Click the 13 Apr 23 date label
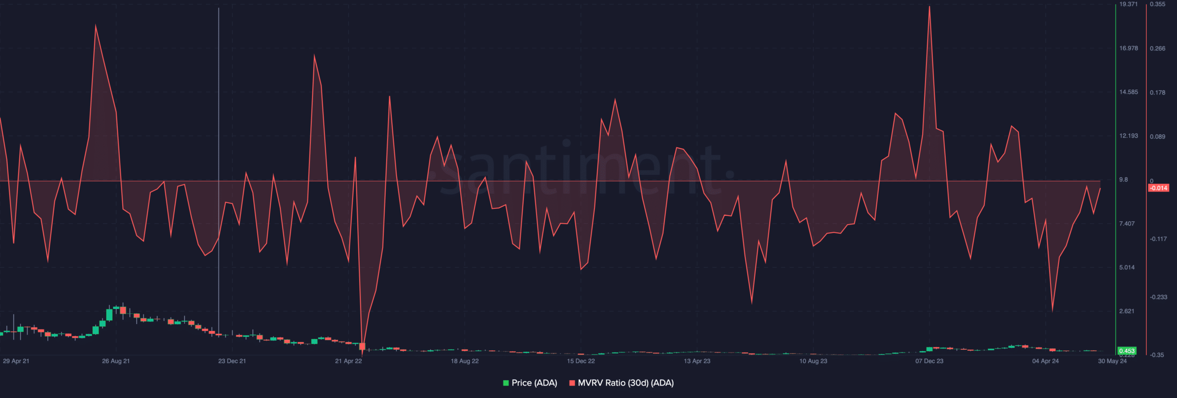1177x398 pixels. (x=697, y=361)
